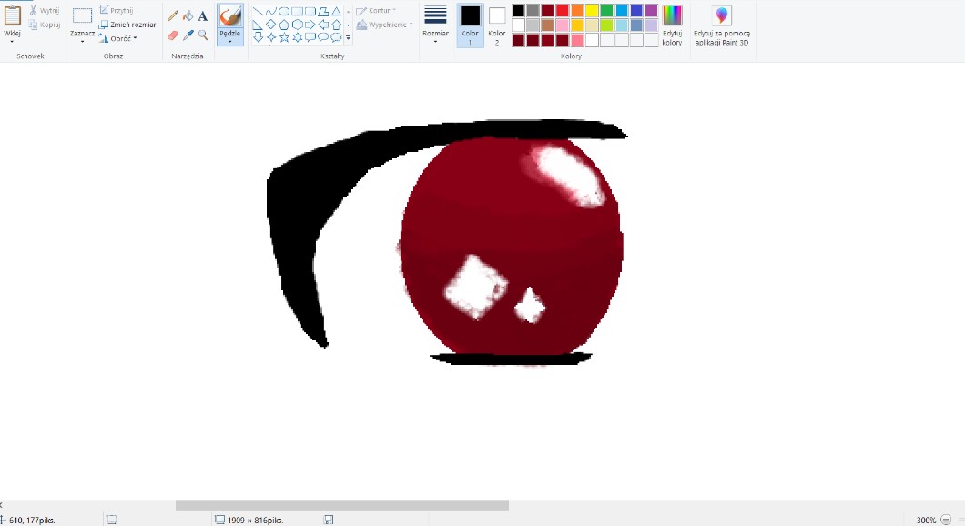Select the Text tool
The image size is (965, 526).
202,16
